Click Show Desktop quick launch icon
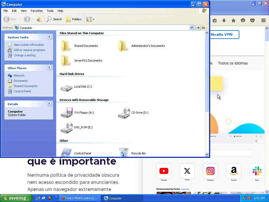 pos(38,198)
